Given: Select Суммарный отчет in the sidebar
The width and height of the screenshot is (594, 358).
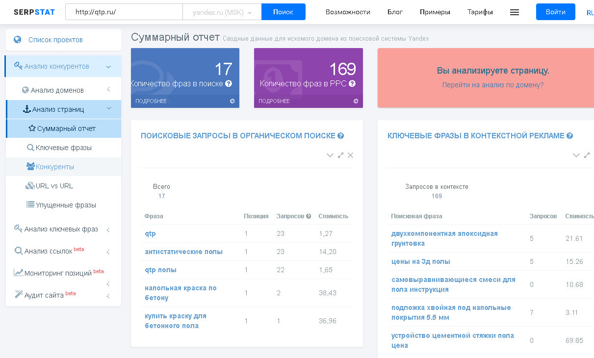Looking at the screenshot, I should click(x=64, y=128).
